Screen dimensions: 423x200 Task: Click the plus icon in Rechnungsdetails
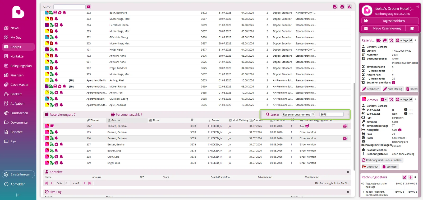tap(411, 177)
